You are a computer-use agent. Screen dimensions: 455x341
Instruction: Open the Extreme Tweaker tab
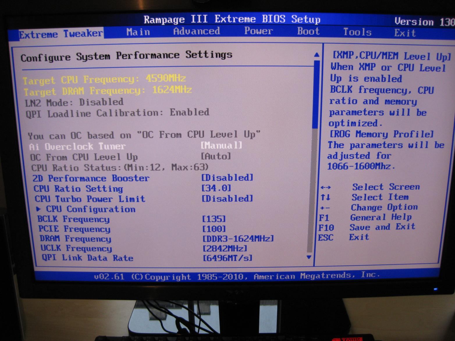(61, 34)
